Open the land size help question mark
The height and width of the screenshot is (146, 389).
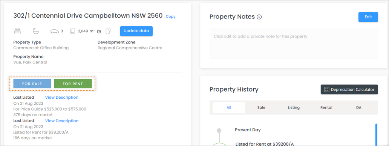pos(99,32)
